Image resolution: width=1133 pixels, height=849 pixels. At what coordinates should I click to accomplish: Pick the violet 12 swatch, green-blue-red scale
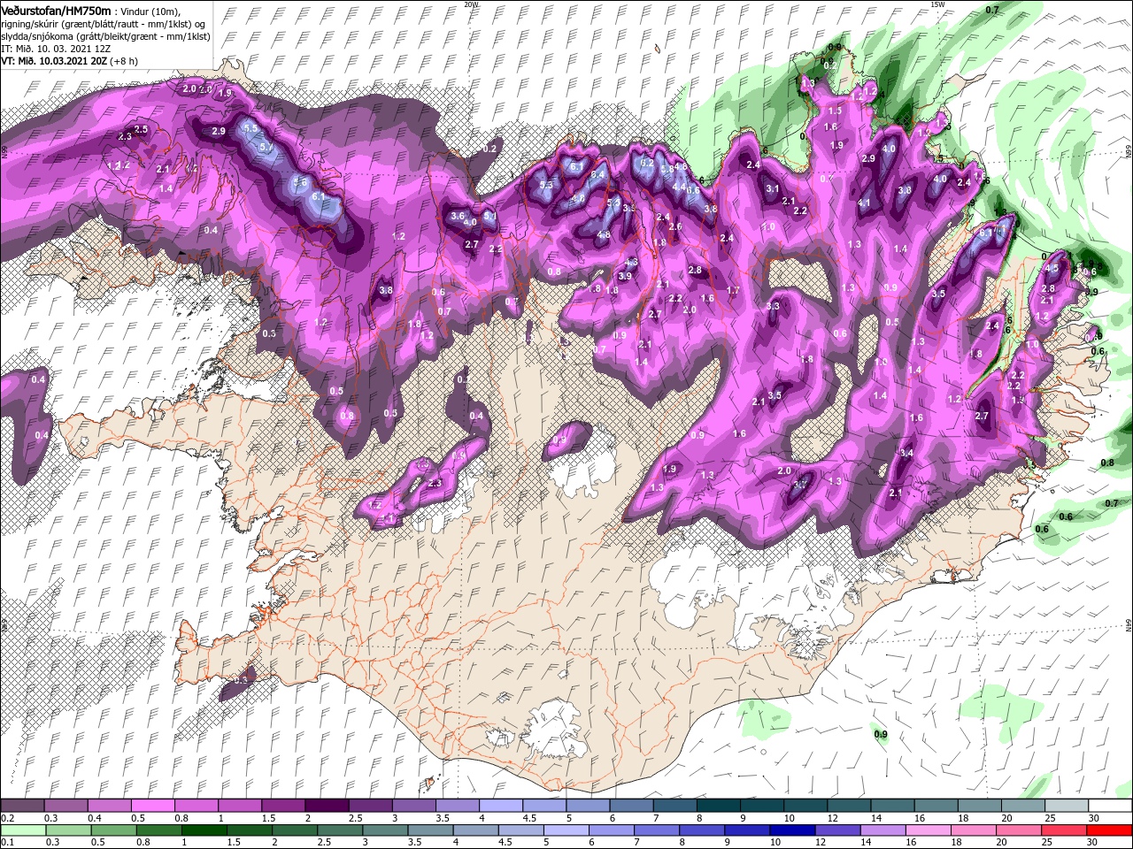(837, 830)
